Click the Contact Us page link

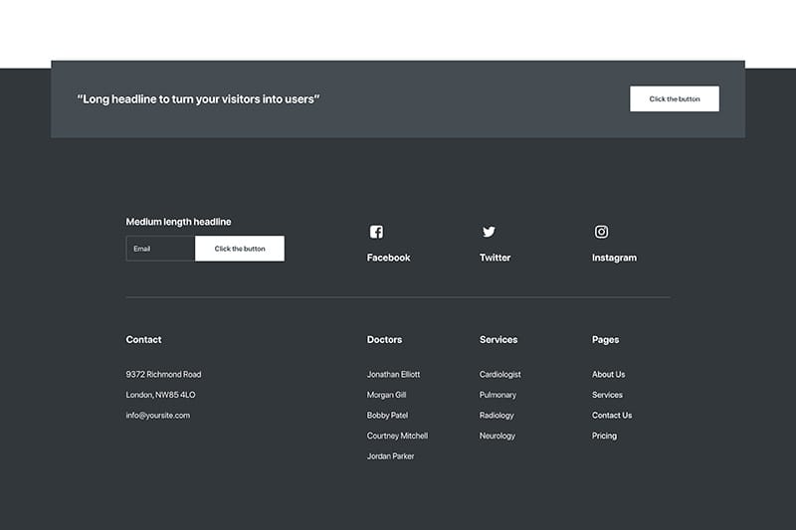[x=612, y=416]
